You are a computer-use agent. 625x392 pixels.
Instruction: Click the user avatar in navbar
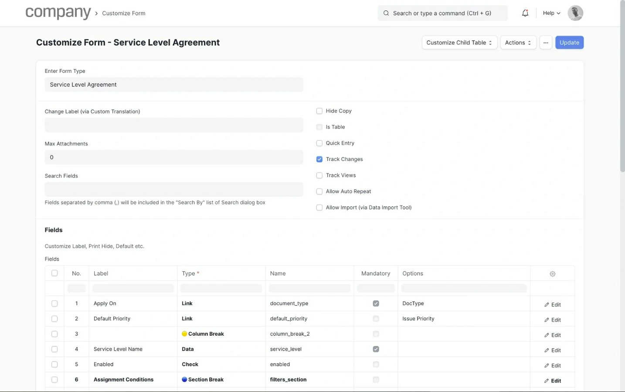(x=575, y=13)
